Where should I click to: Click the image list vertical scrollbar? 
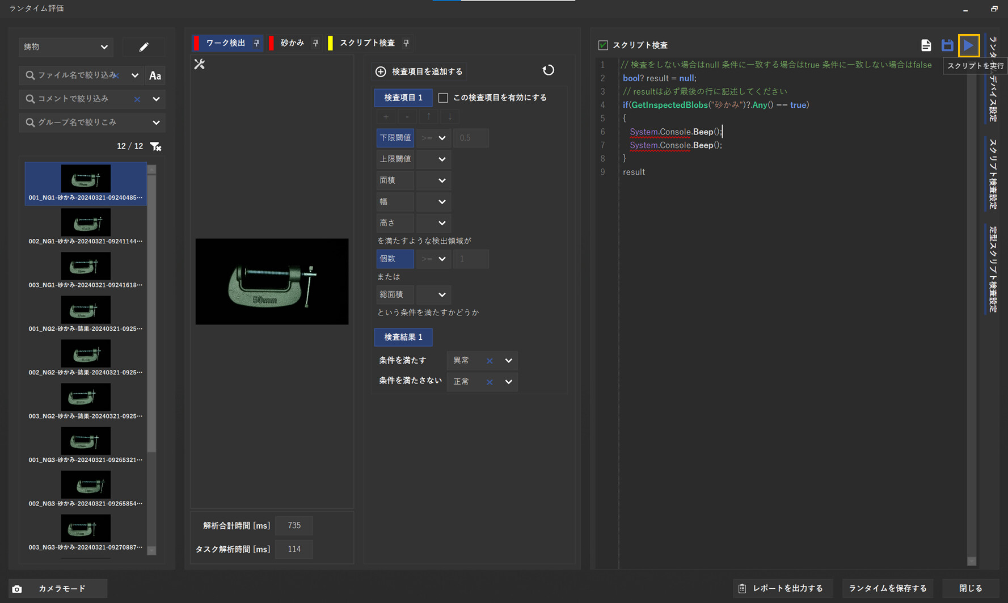coord(151,360)
